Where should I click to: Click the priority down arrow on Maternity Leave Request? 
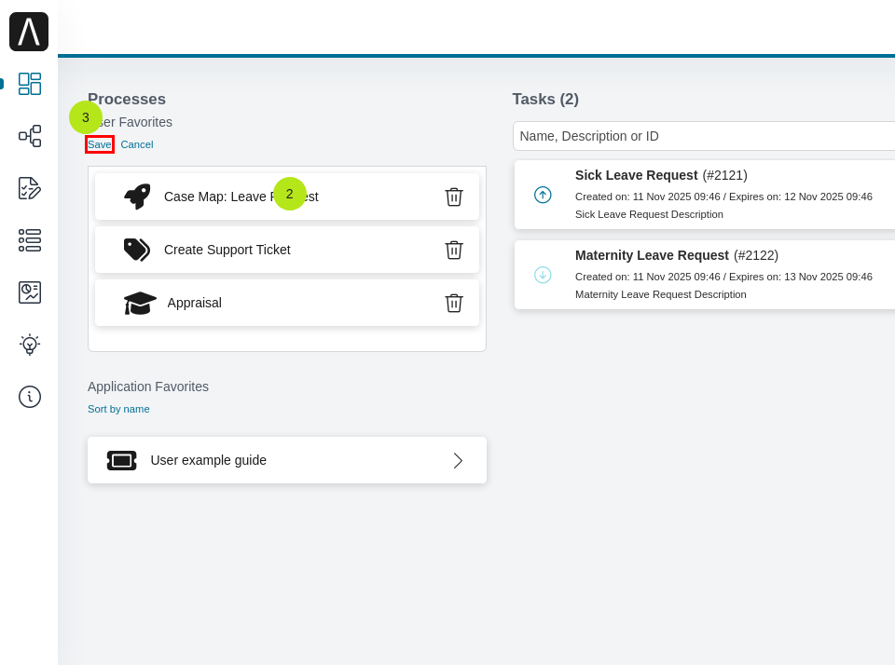tap(542, 275)
